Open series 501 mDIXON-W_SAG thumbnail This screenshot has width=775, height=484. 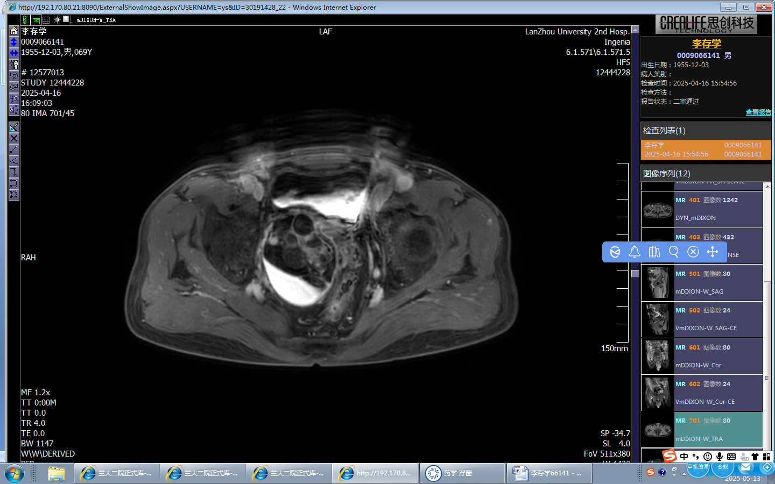658,283
